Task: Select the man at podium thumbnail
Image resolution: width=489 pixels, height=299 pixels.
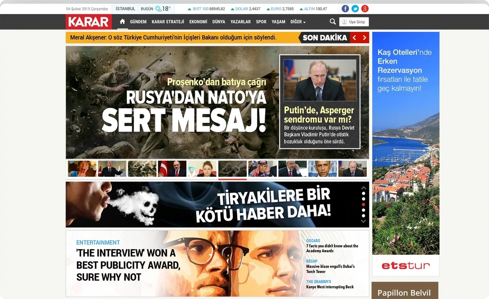Action: 112,169
